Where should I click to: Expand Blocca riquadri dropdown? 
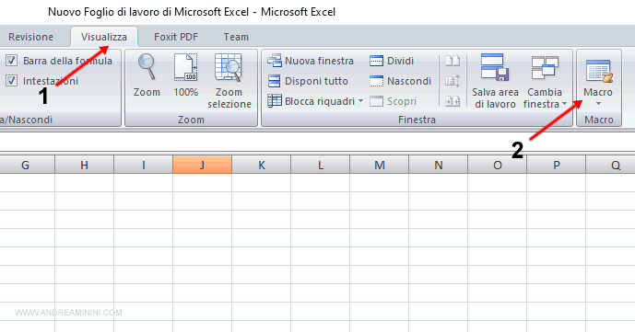pyautogui.click(x=360, y=101)
